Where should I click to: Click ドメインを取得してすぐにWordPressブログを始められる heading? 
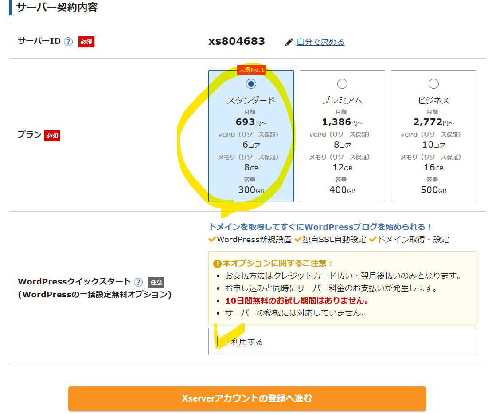tap(320, 227)
